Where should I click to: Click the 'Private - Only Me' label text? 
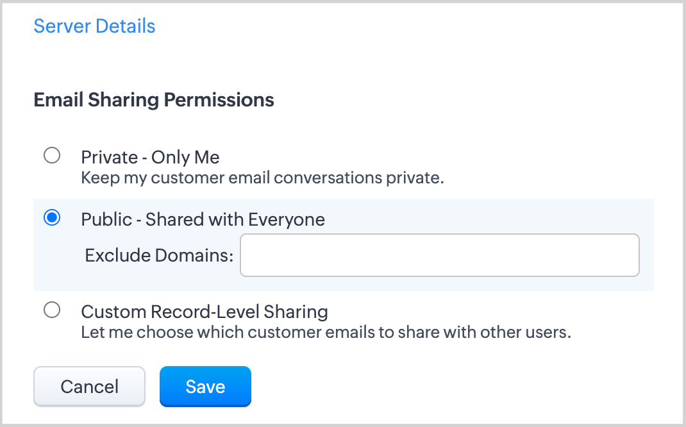(150, 157)
